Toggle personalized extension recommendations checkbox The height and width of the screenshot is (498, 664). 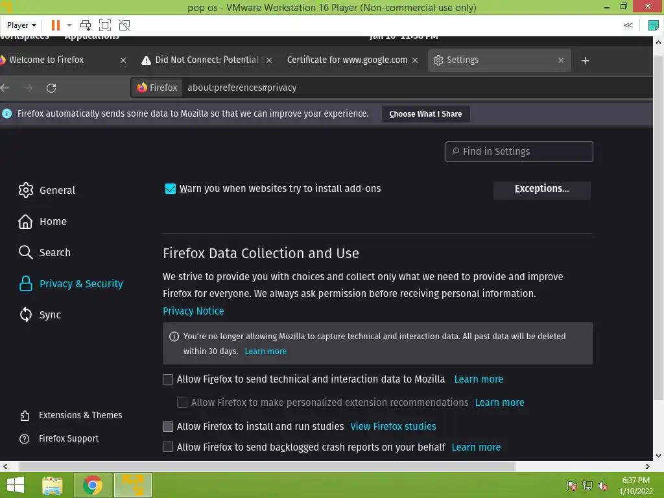(x=182, y=402)
